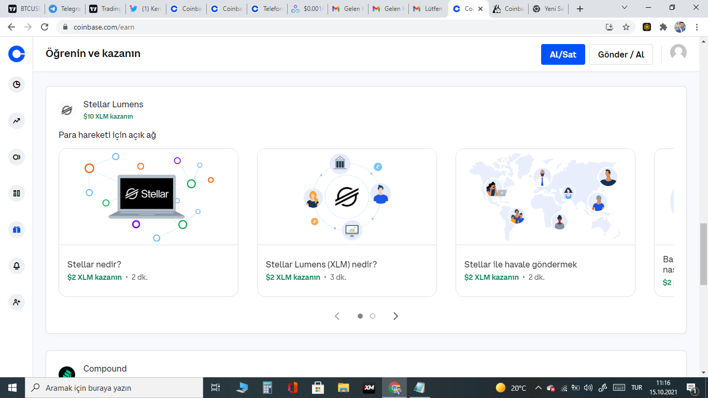Select the first carousel page dot
Viewport: 708px width, 398px height.
tap(360, 316)
